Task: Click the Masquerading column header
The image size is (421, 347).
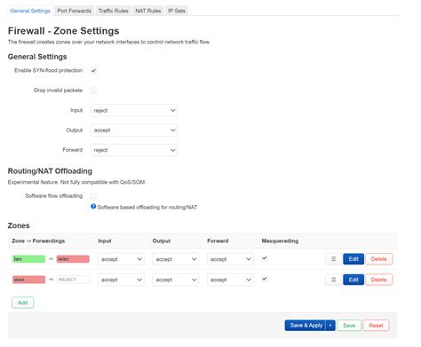Action: 280,241
